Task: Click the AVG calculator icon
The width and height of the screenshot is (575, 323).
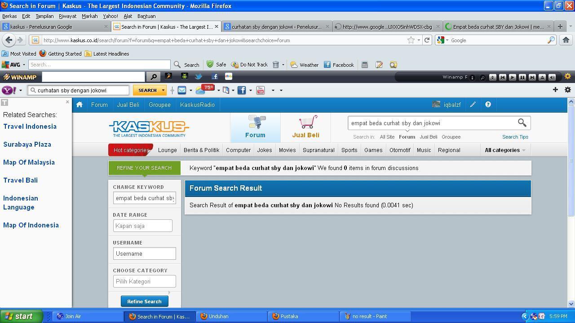Action: (x=365, y=65)
